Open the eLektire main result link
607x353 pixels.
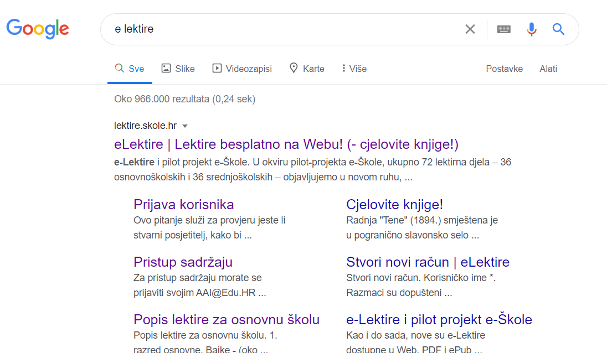286,144
